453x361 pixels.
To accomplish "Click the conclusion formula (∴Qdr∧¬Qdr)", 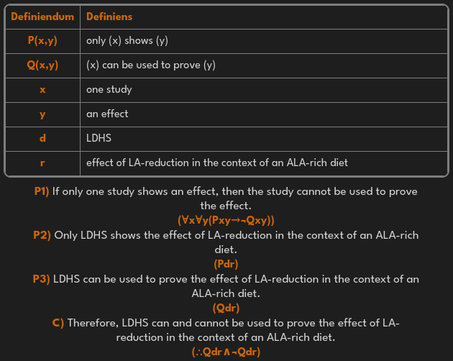I will click(226, 352).
